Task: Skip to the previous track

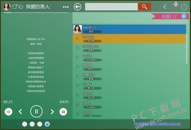Action: pos(20,112)
